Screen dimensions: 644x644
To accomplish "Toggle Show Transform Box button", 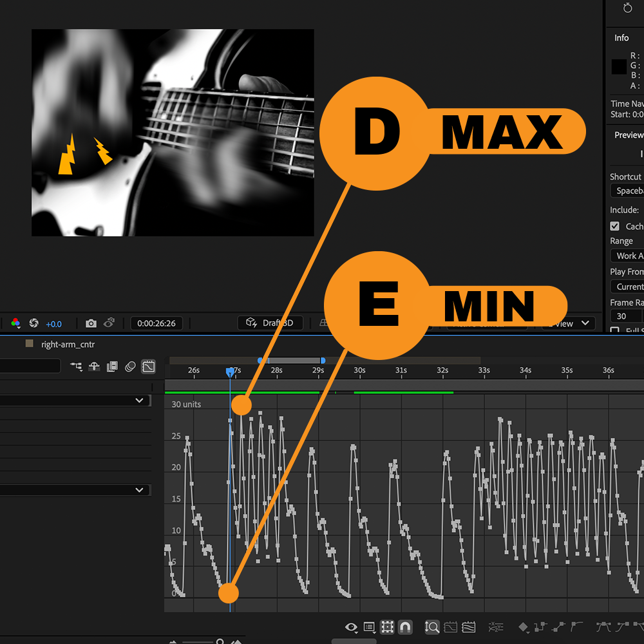I will (x=387, y=627).
